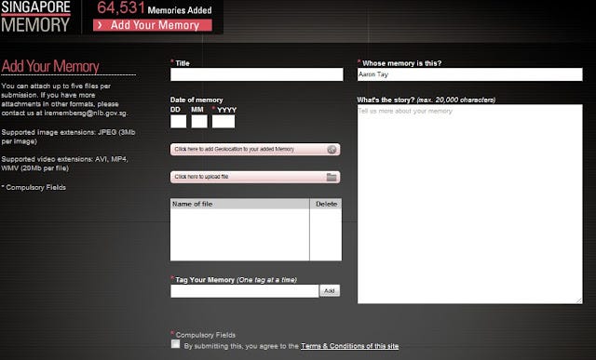Click the Supported image extensions text
This screenshot has width=596, height=360.
tap(68, 137)
